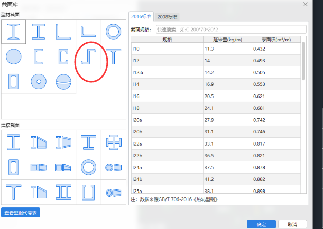The width and height of the screenshot is (323, 229).
Task: Select the I20b specification row
Action: (216, 132)
